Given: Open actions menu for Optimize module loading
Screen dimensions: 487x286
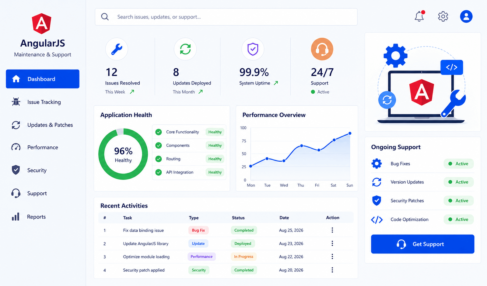Looking at the screenshot, I should pos(332,257).
